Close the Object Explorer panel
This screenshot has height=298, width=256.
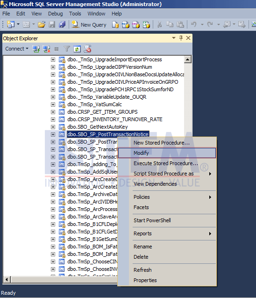tap(188, 38)
